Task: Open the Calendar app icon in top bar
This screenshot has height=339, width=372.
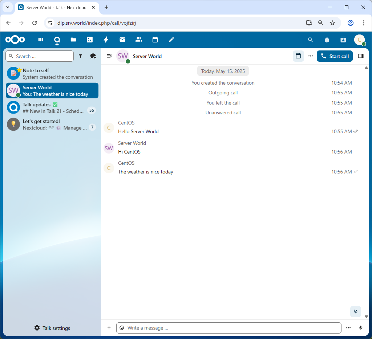Action: [155, 40]
